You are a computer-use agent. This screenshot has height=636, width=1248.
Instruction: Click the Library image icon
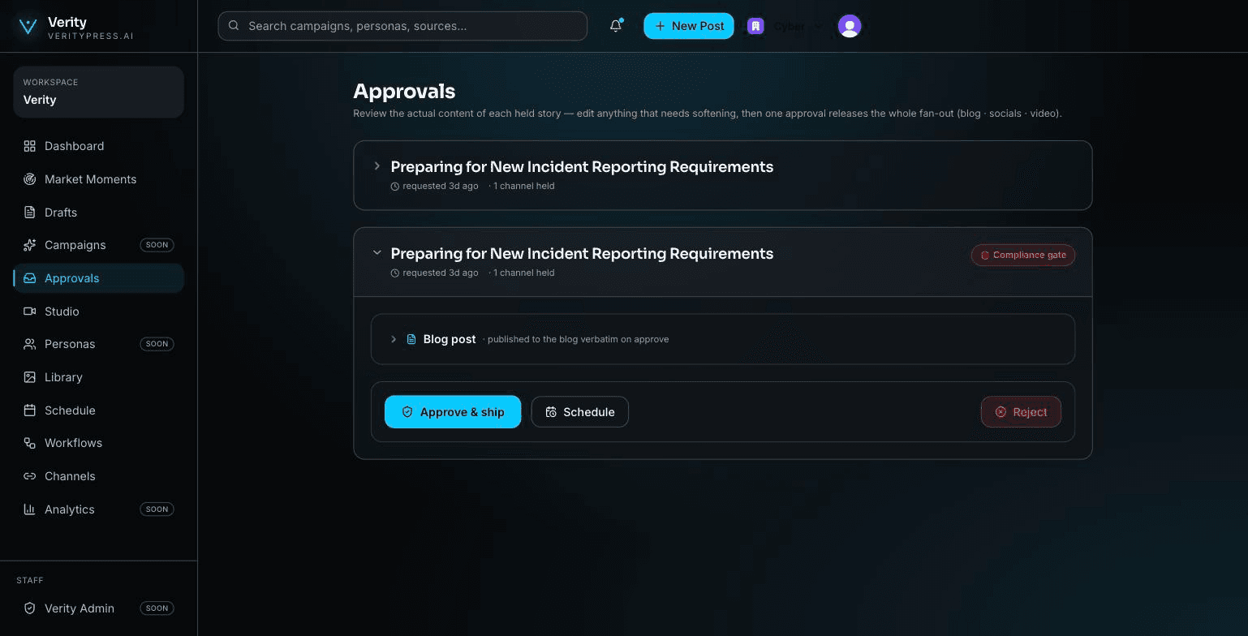tap(30, 377)
